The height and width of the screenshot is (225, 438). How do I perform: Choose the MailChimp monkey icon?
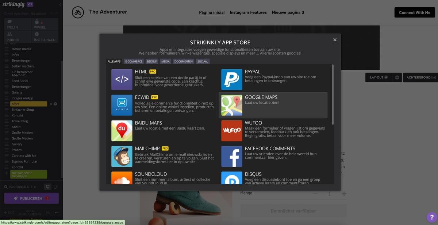[x=122, y=156]
